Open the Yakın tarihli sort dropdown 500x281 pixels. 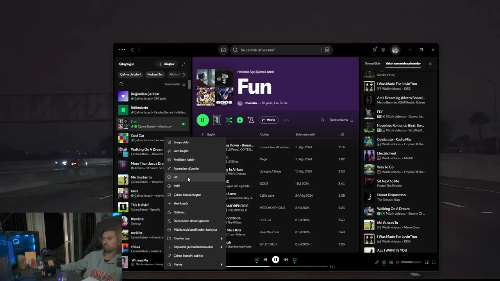click(x=175, y=84)
